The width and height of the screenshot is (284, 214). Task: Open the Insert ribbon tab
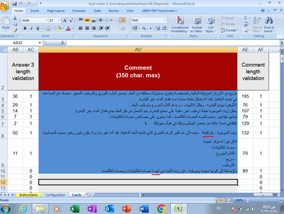point(35,11)
